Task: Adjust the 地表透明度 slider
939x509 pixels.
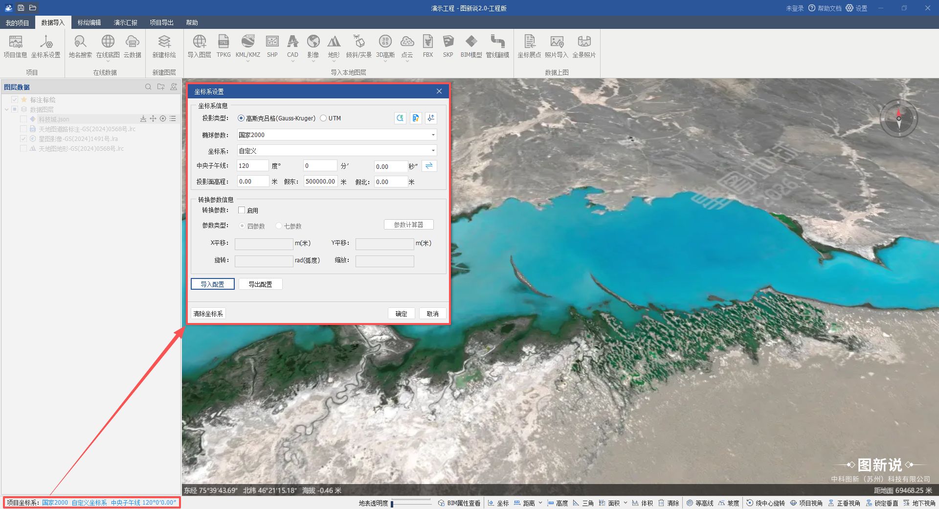Action: 411,503
